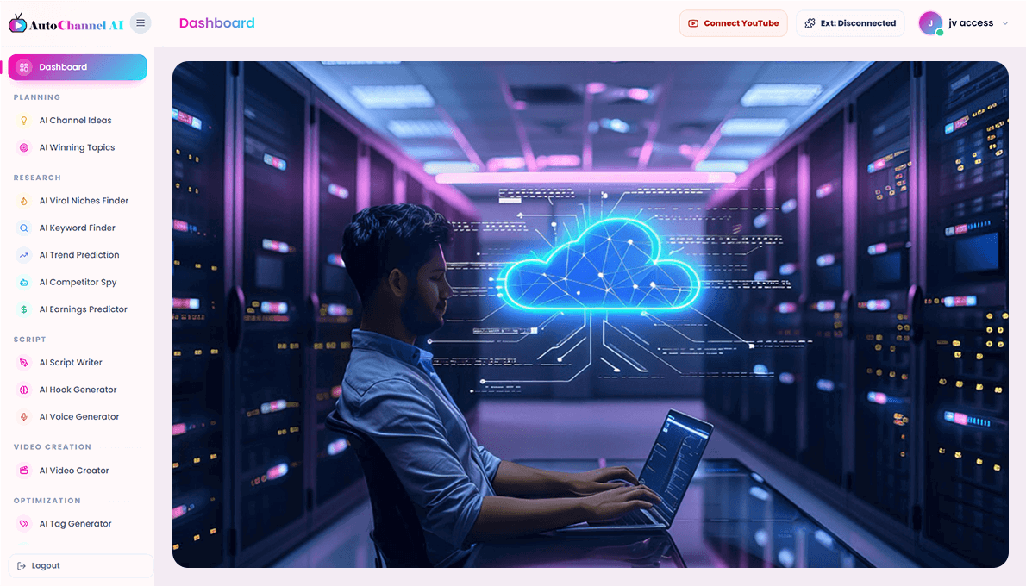Viewport: 1026px width, 586px height.
Task: Open AI Competitor Spy menu item
Action: (x=78, y=283)
